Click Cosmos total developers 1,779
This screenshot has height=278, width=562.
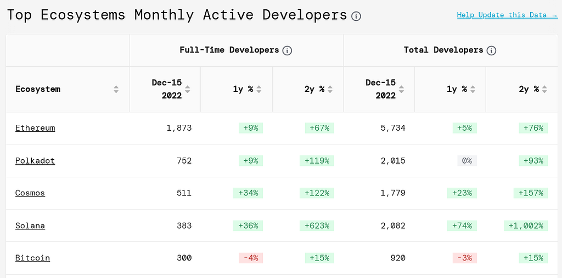[x=393, y=193]
